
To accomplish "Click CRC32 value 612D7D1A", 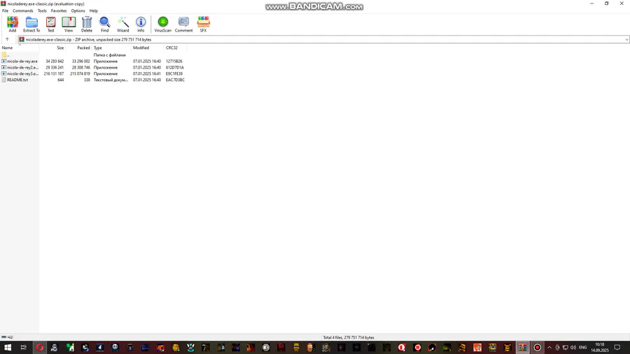I will [175, 67].
